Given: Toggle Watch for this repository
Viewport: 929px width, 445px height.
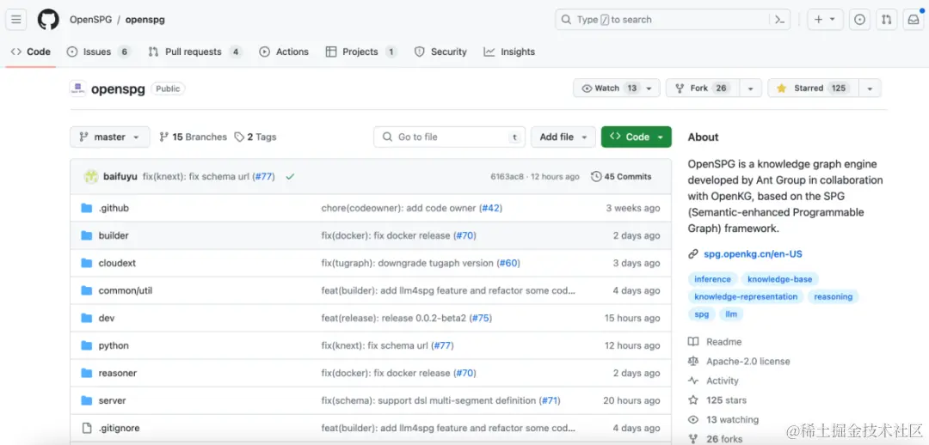Looking at the screenshot, I should (x=609, y=88).
